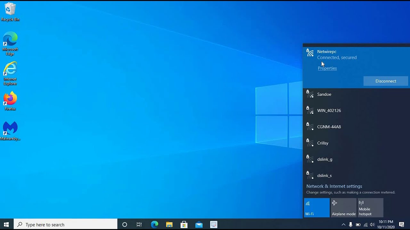Launch Microsoft Edge from the taskbar
This screenshot has width=410, height=230.
(x=154, y=225)
